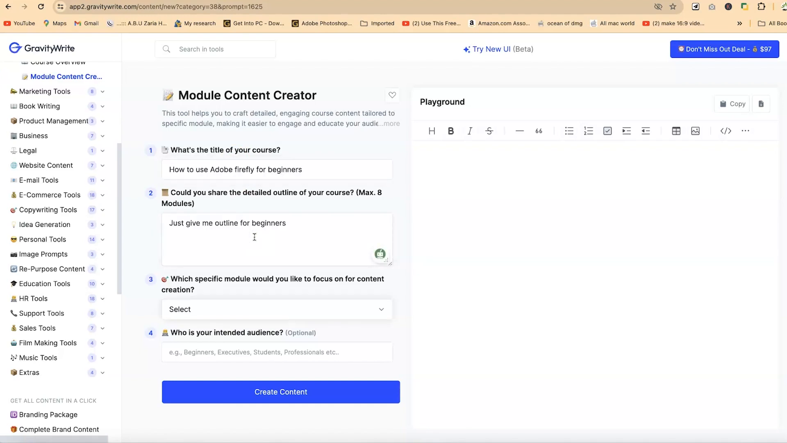Copy the Playground content

click(732, 104)
